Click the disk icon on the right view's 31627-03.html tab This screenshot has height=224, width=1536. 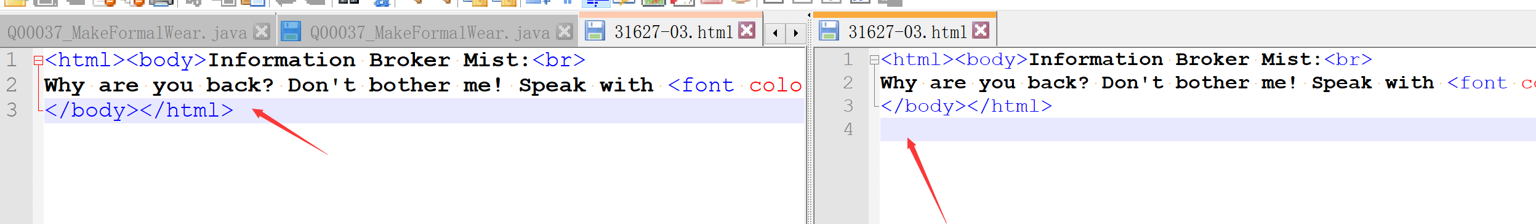click(829, 31)
